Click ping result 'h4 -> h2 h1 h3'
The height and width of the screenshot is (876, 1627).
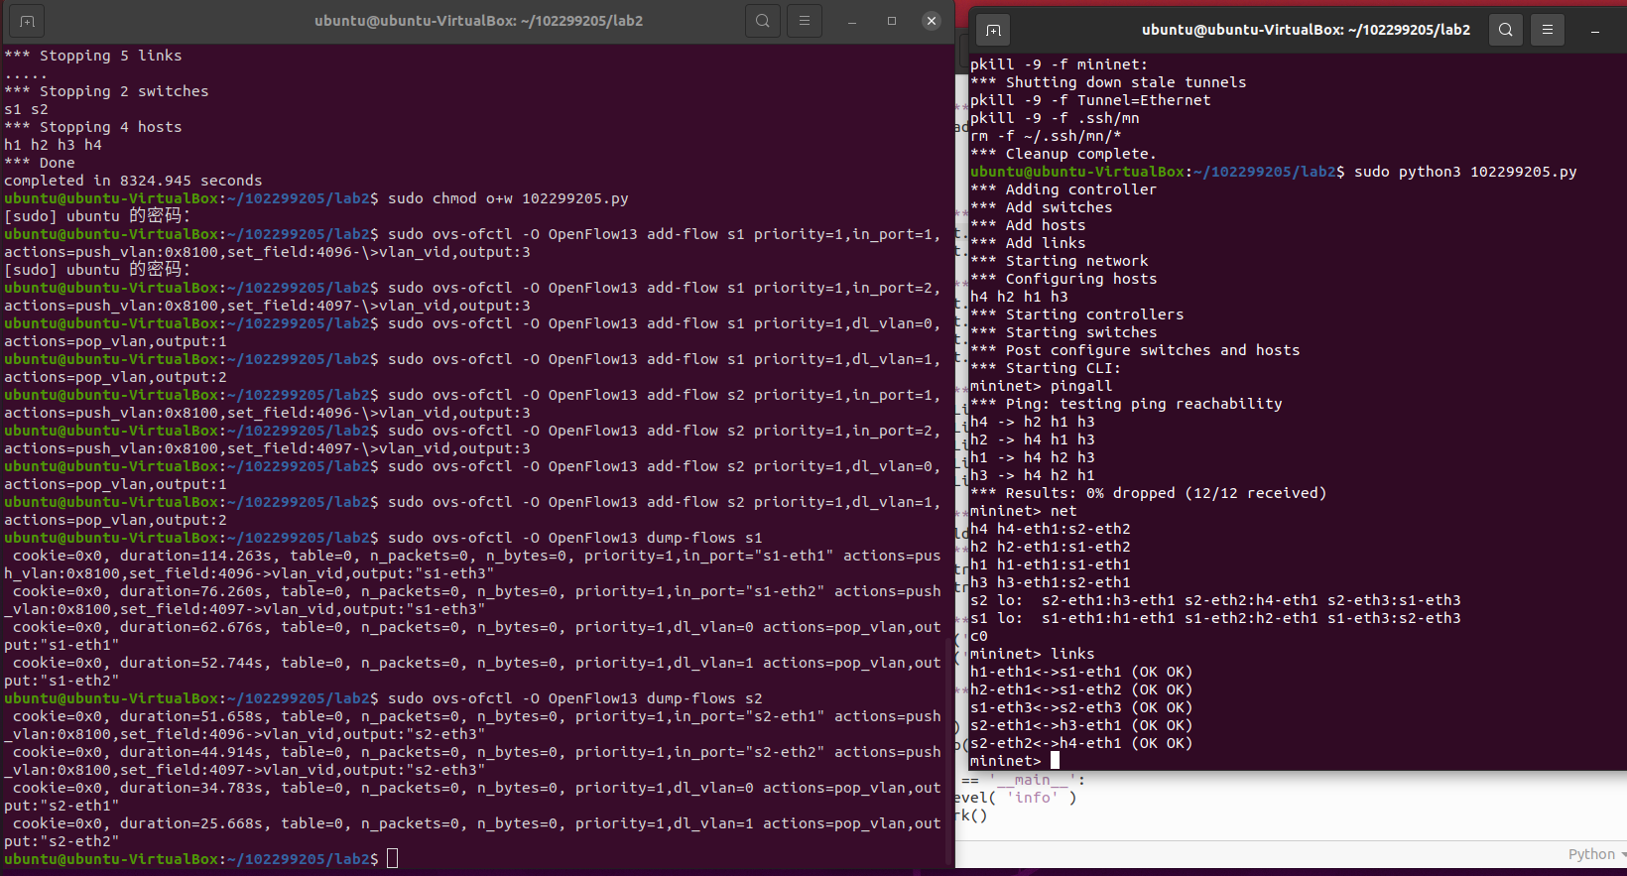[1033, 422]
